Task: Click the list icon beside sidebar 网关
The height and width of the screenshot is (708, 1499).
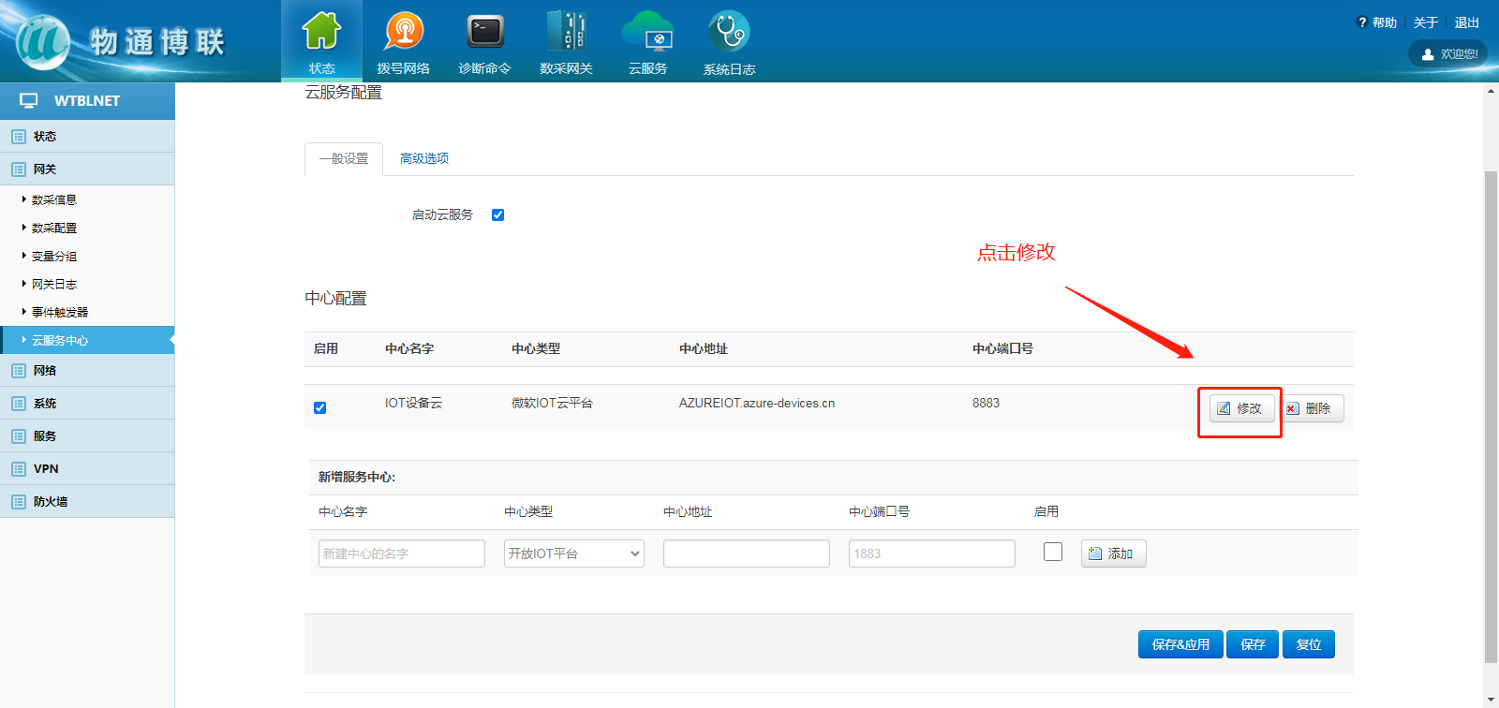Action: [19, 170]
